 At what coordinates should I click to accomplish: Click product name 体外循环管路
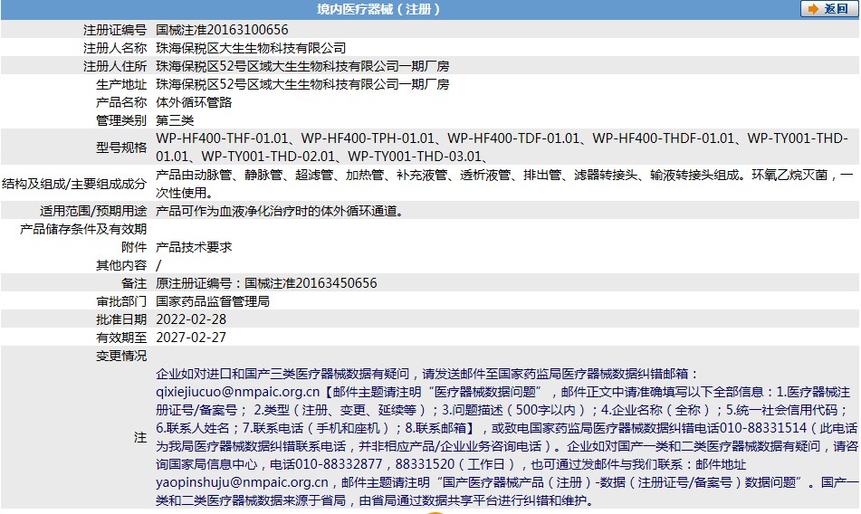coord(194,102)
